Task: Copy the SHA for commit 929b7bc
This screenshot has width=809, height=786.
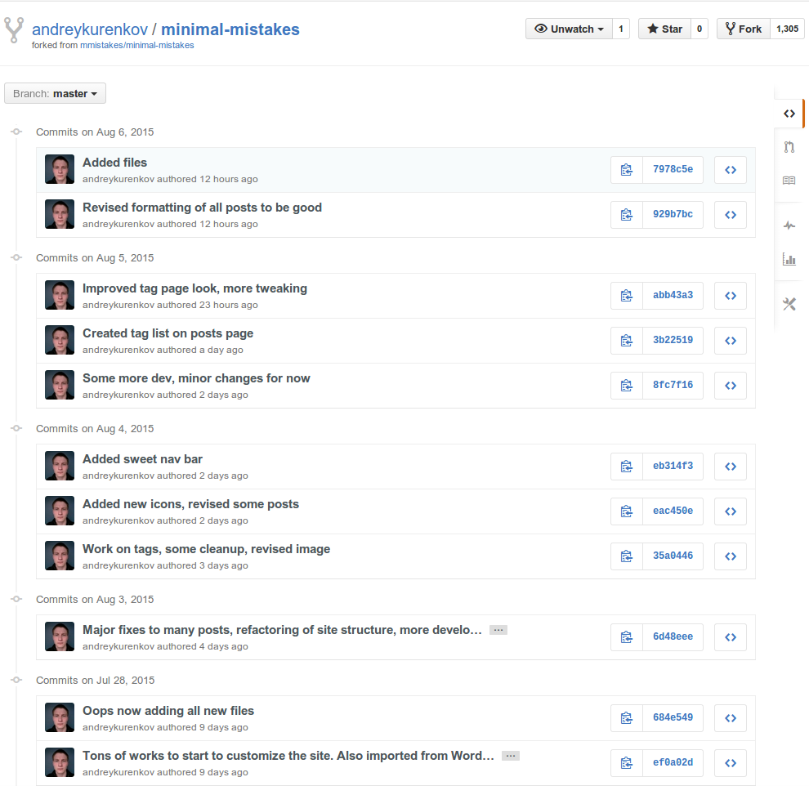Action: tap(626, 215)
